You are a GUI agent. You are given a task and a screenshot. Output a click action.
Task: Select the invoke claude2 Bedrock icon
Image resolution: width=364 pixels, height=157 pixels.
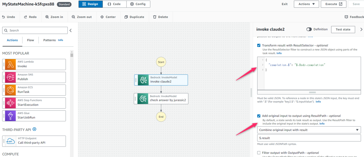(x=143, y=80)
